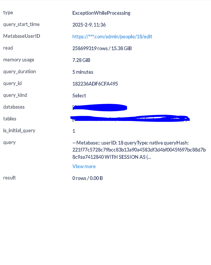Click the query_id field label
This screenshot has height=265, width=211.
coord(13,83)
